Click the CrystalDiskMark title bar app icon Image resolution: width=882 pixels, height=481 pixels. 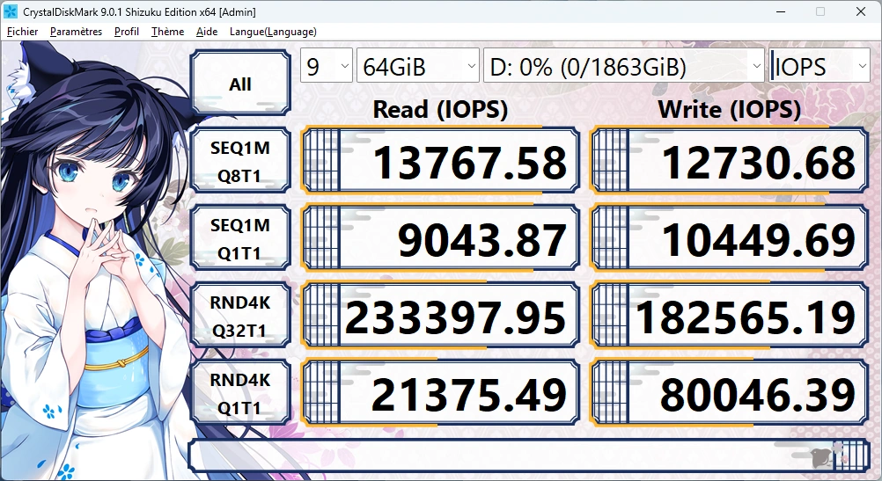(x=11, y=11)
